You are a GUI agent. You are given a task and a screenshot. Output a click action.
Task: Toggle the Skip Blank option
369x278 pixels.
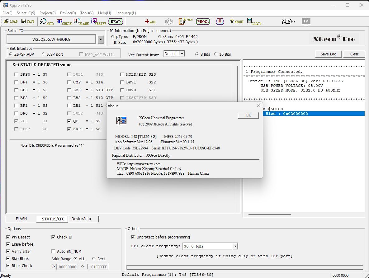[8, 258]
